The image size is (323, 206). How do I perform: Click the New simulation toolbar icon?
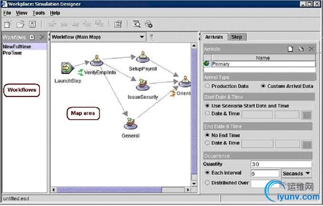tap(7, 24)
